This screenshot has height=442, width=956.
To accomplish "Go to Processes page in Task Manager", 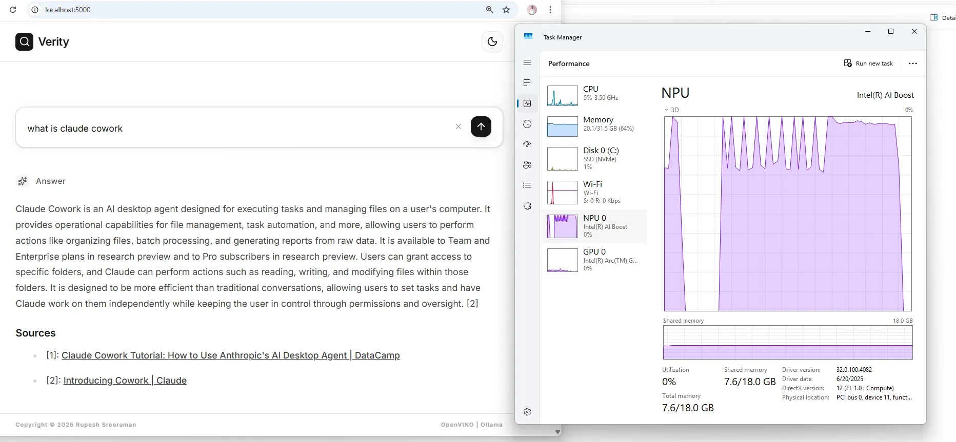I will 527,83.
